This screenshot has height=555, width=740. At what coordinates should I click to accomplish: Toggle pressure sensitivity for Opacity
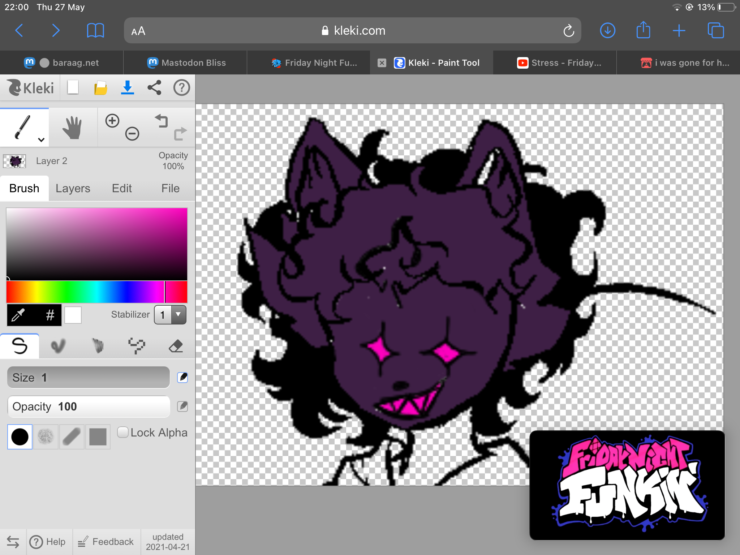point(182,406)
